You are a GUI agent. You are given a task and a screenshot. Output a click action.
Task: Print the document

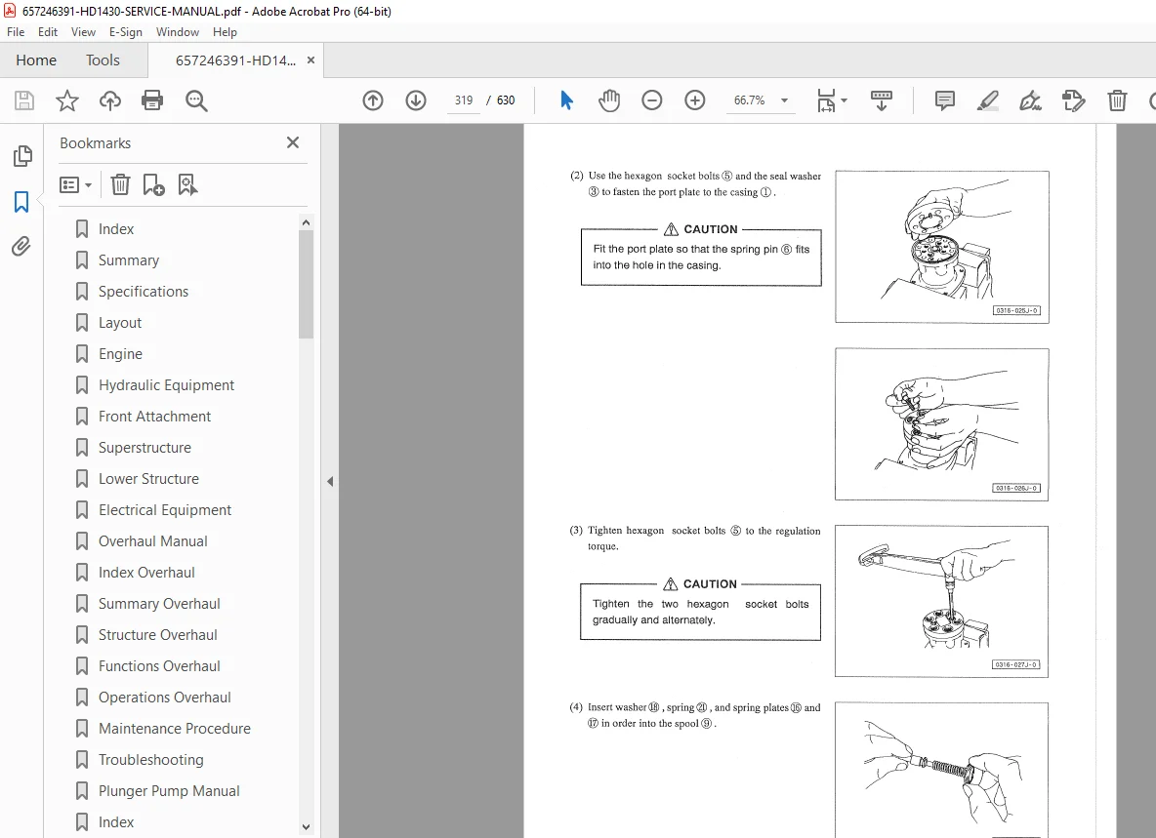pyautogui.click(x=152, y=100)
